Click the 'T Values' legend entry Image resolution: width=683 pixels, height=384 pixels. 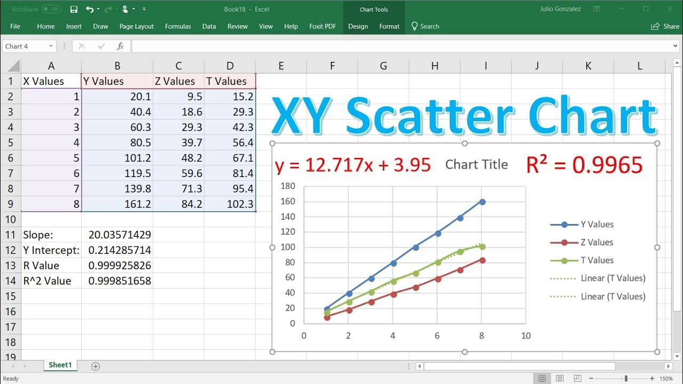click(582, 260)
